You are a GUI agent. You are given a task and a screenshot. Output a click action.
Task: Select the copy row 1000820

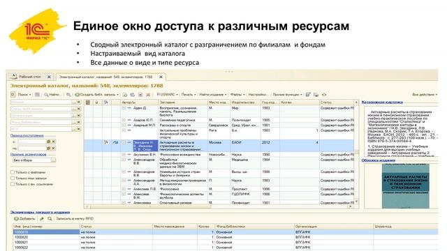coord(225,237)
